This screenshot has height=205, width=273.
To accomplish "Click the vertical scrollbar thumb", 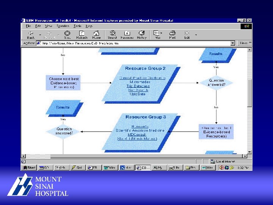I will click(x=249, y=93).
